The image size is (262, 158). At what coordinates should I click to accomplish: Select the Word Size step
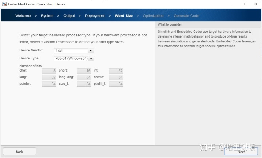(124, 16)
